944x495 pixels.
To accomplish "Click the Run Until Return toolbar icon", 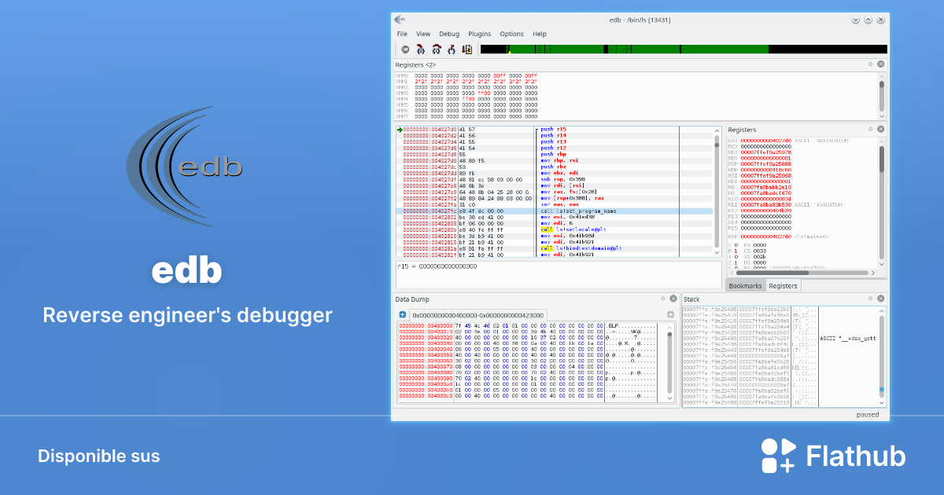I will pyautogui.click(x=466, y=49).
